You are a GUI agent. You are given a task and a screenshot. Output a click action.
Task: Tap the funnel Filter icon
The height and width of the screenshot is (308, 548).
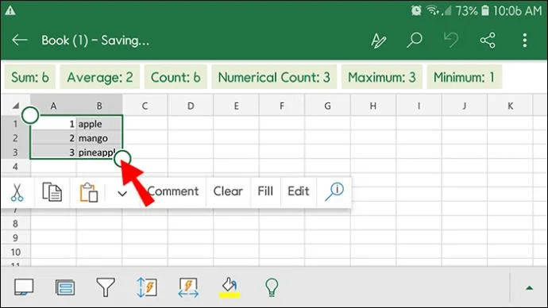[x=106, y=287]
